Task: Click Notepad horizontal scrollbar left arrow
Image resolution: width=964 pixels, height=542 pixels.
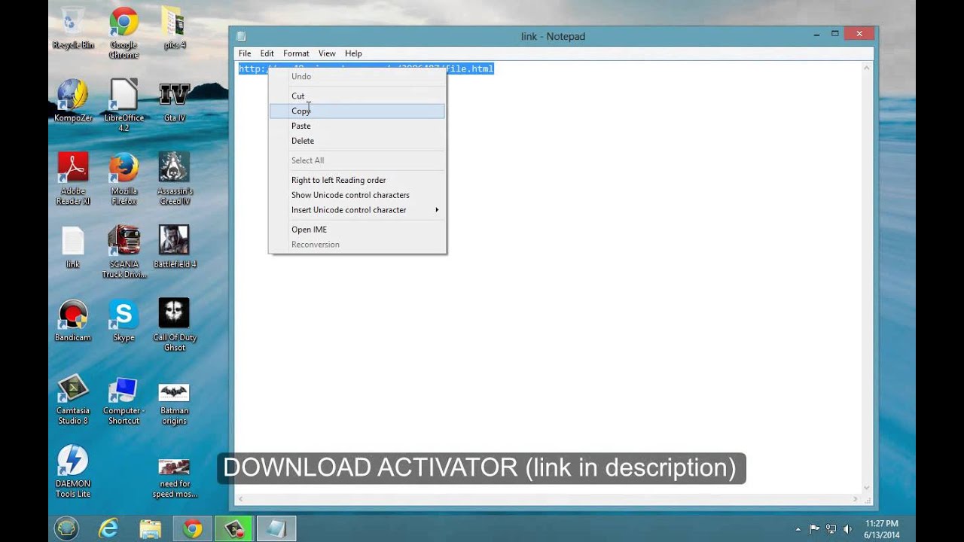Action: pyautogui.click(x=241, y=499)
